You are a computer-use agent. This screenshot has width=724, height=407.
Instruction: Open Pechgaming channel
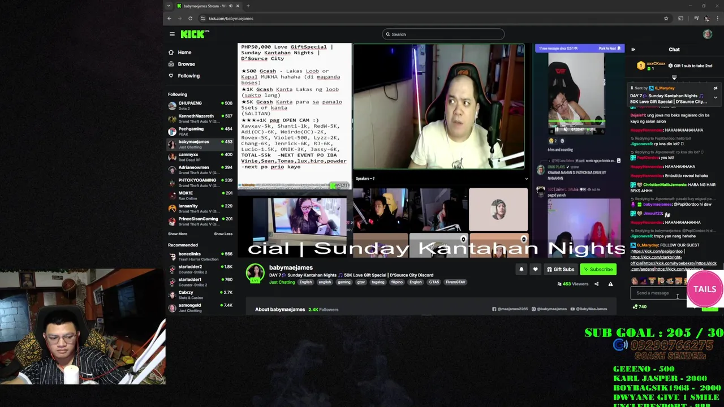click(200, 131)
